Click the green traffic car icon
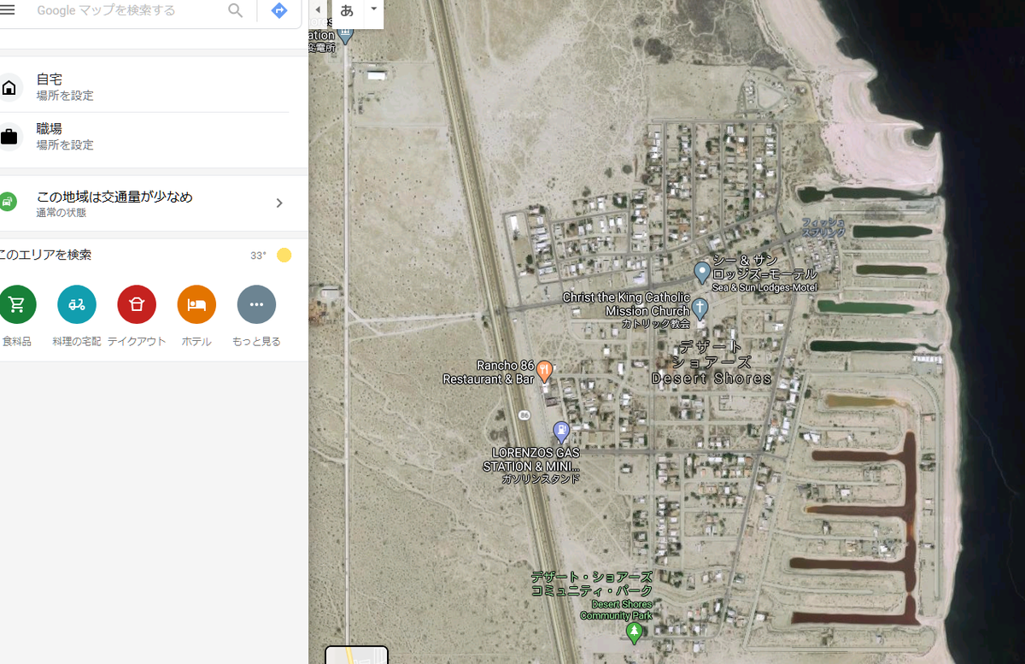 [7, 203]
